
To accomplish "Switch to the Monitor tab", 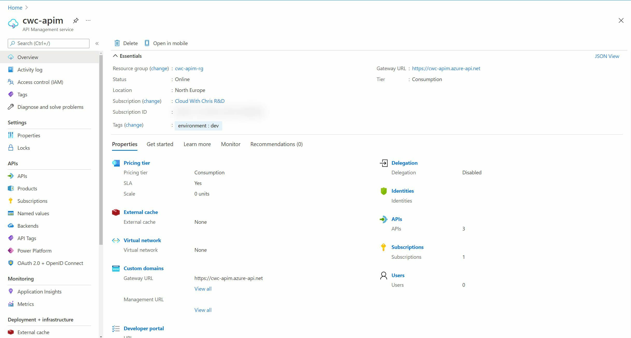I will coord(230,144).
